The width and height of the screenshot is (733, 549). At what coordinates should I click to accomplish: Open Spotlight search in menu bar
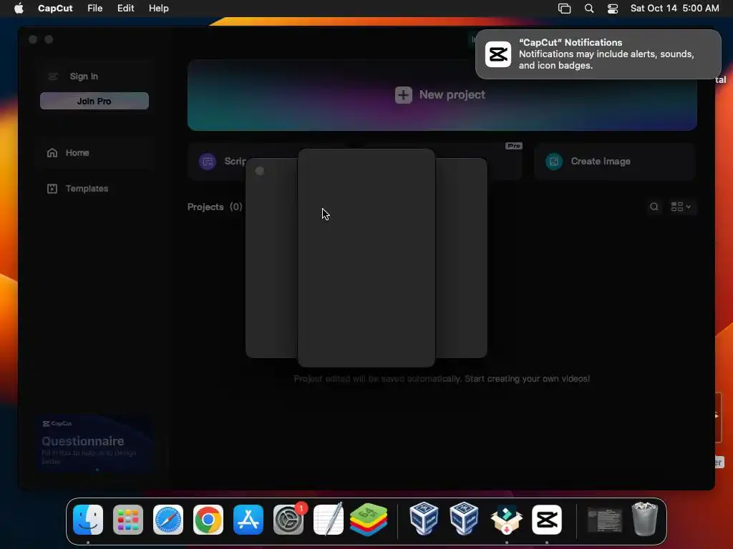(589, 9)
